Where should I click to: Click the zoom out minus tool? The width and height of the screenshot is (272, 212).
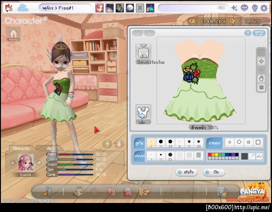pos(261,70)
